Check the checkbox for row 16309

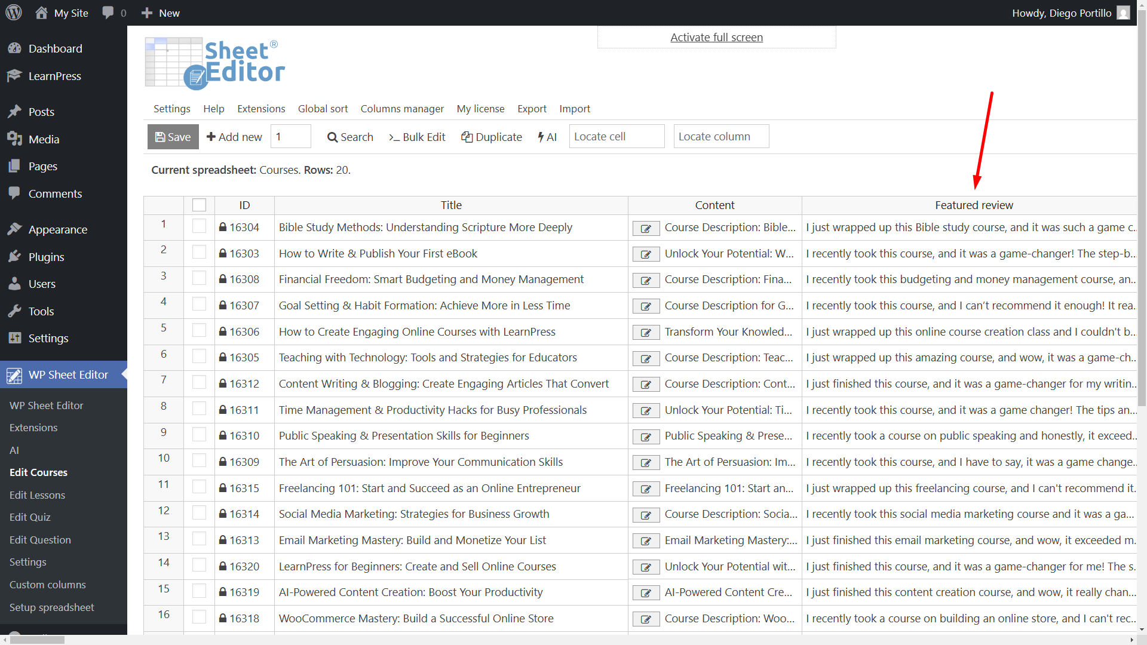click(199, 460)
